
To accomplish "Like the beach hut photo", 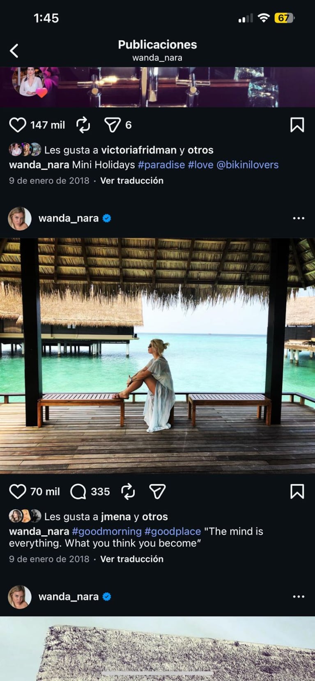I will 18,491.
